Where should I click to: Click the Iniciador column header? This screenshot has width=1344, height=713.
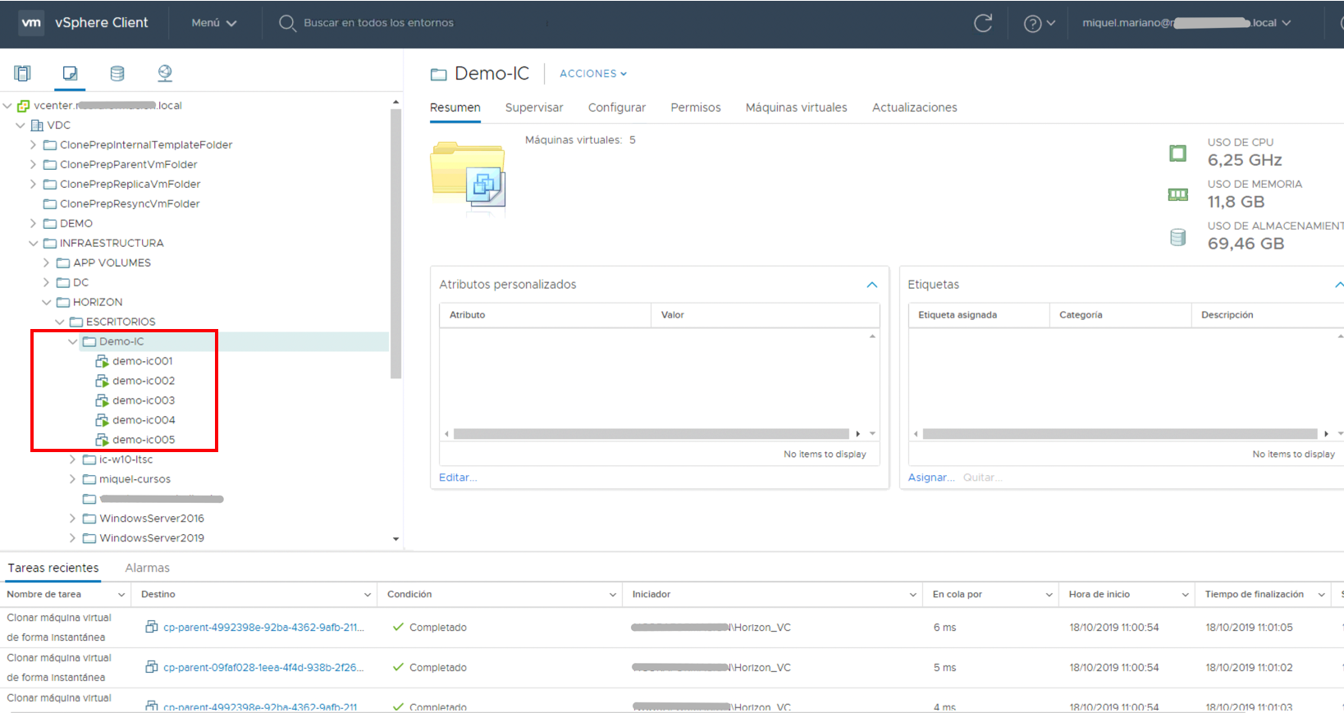pyautogui.click(x=651, y=595)
